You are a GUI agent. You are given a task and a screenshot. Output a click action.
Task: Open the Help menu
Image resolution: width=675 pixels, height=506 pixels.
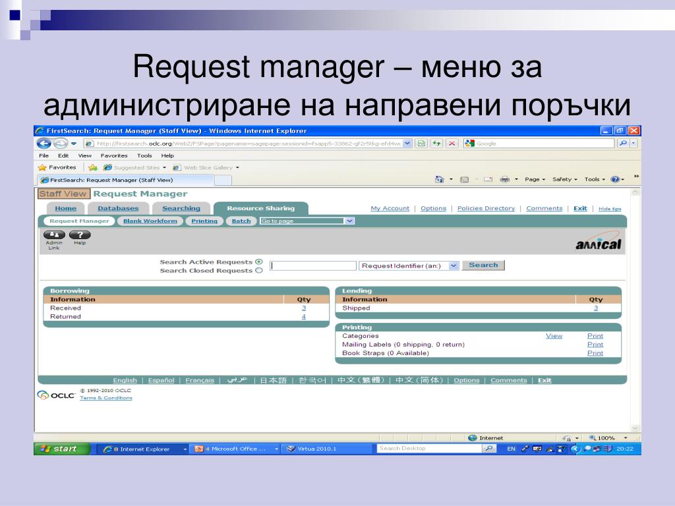coord(167,155)
